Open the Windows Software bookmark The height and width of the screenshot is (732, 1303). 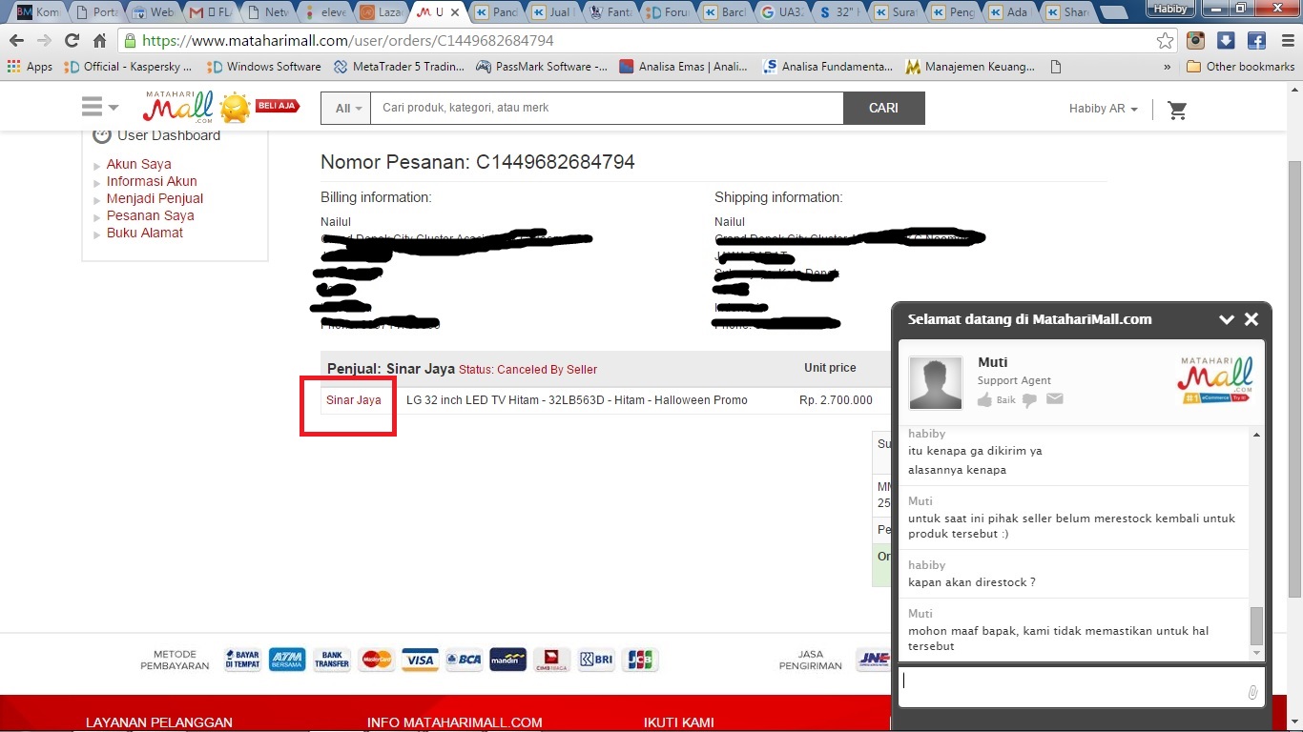264,67
